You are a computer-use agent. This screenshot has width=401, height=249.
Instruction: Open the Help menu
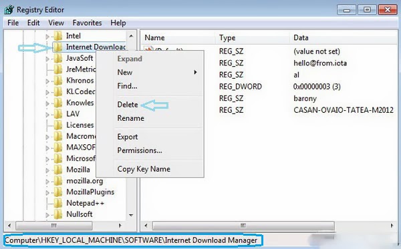[118, 23]
